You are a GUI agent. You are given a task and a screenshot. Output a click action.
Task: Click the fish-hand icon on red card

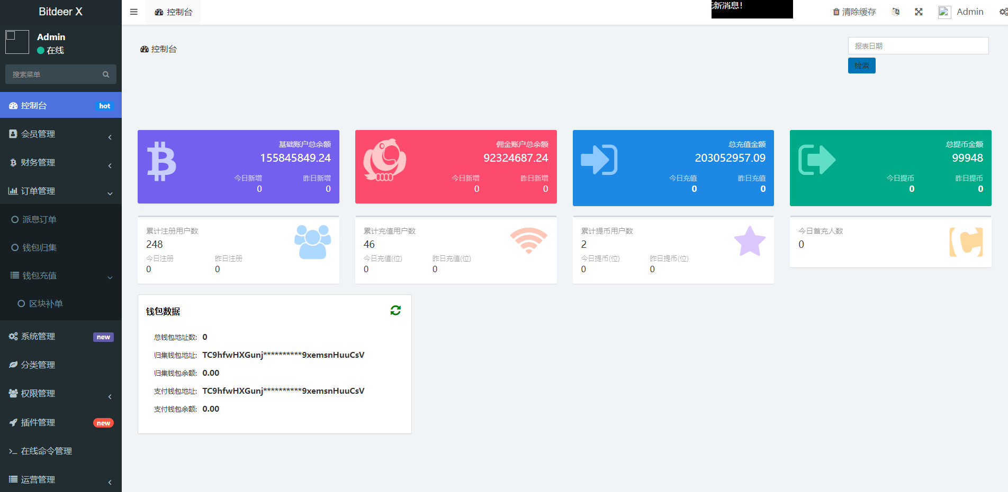coord(385,160)
